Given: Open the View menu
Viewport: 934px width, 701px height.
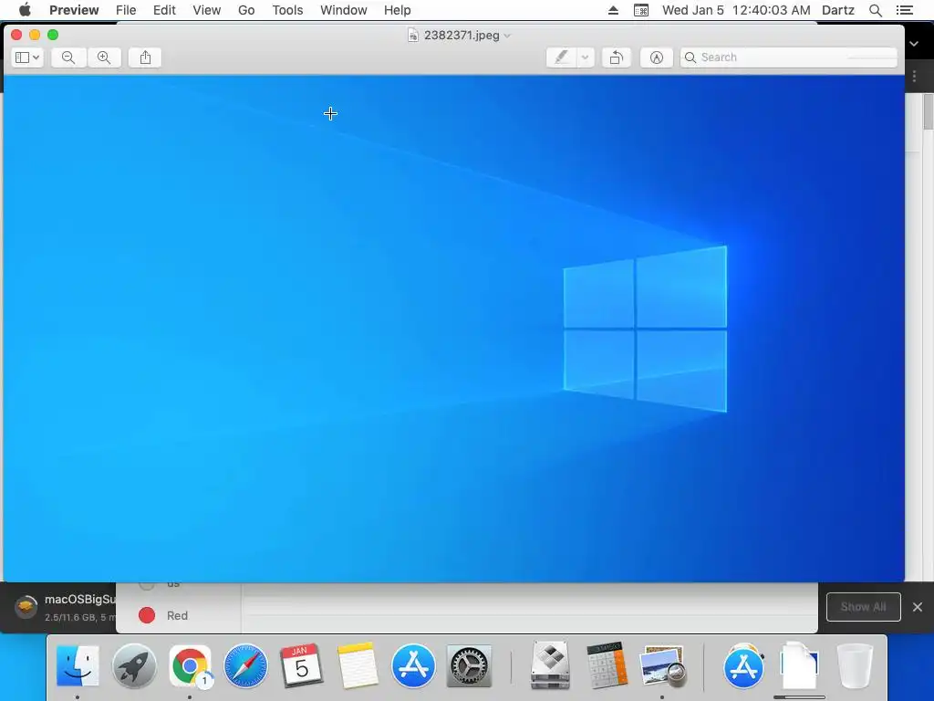Looking at the screenshot, I should [207, 10].
